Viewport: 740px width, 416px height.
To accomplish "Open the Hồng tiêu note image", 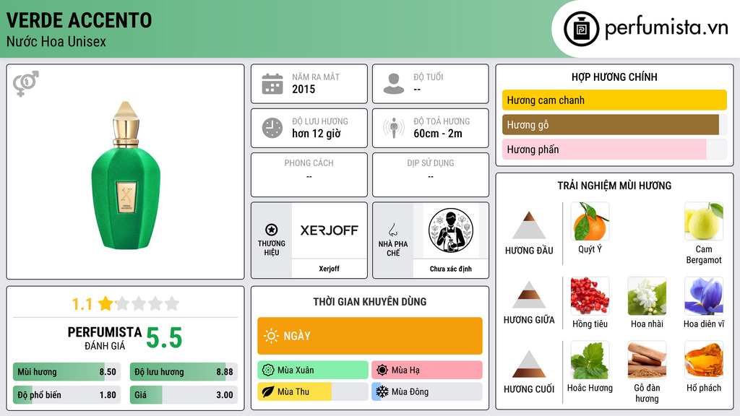I will (x=590, y=295).
